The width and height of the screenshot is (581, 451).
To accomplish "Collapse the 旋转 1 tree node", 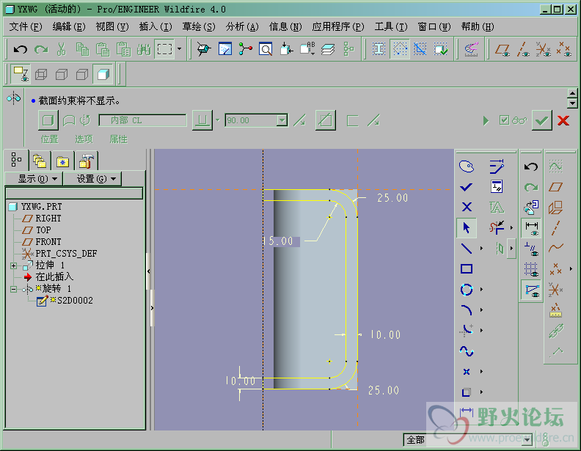I will tap(13, 289).
